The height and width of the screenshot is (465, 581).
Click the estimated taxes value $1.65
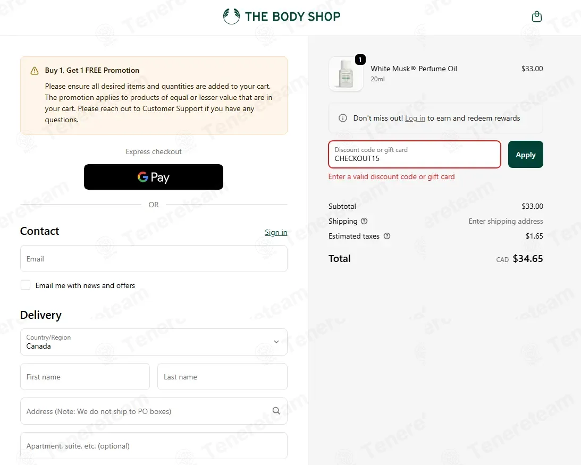pyautogui.click(x=534, y=236)
